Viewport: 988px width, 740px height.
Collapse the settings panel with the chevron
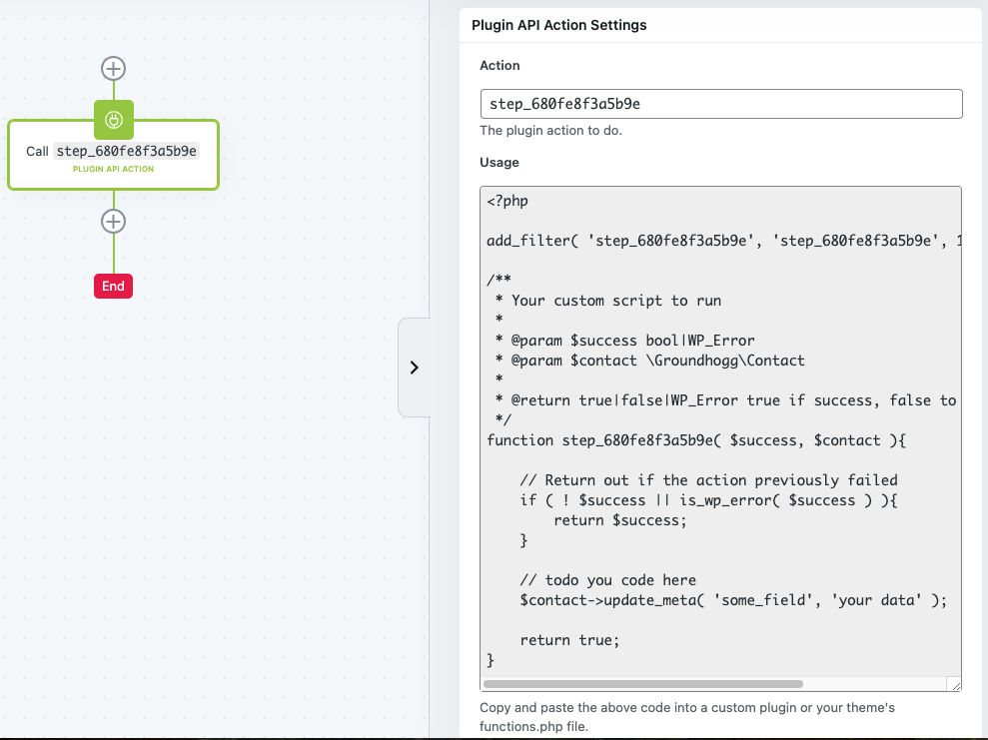[414, 368]
